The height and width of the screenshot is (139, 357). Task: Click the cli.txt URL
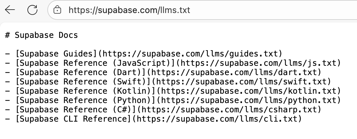[220, 119]
